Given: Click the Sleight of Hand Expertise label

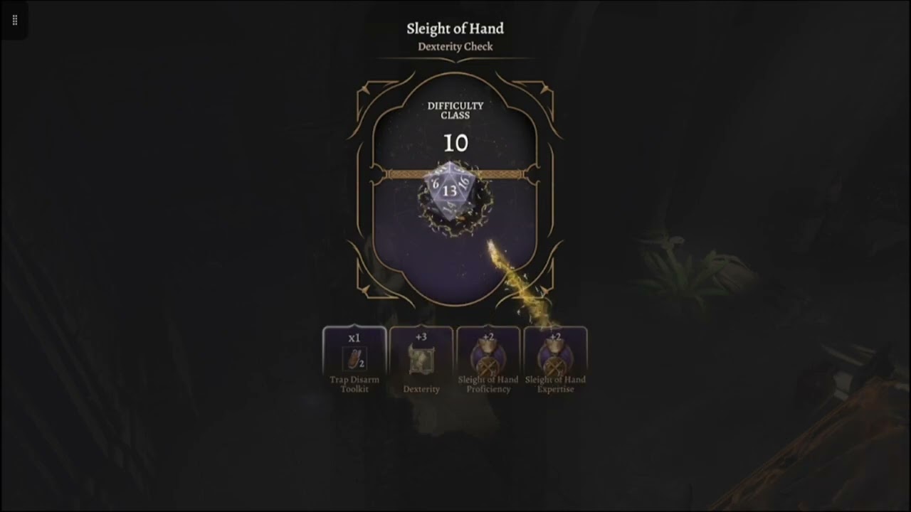Looking at the screenshot, I should coord(555,384).
